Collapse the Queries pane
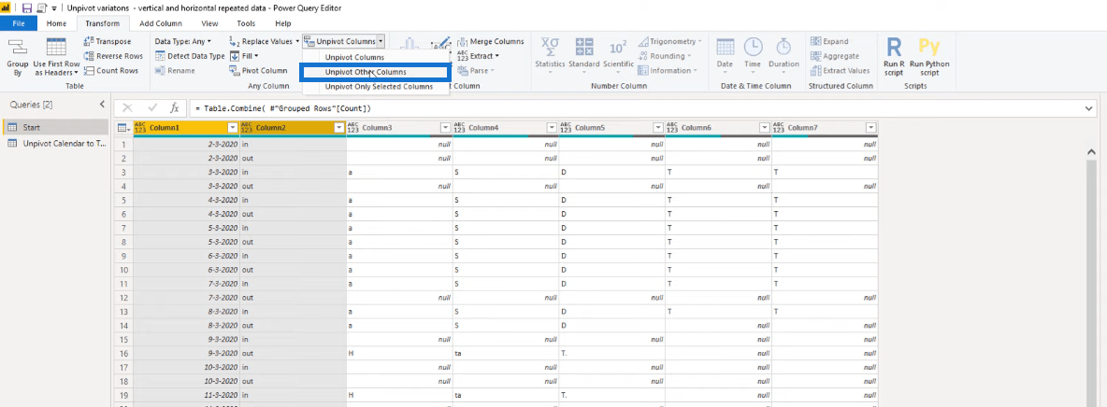This screenshot has height=407, width=1107. [x=102, y=105]
